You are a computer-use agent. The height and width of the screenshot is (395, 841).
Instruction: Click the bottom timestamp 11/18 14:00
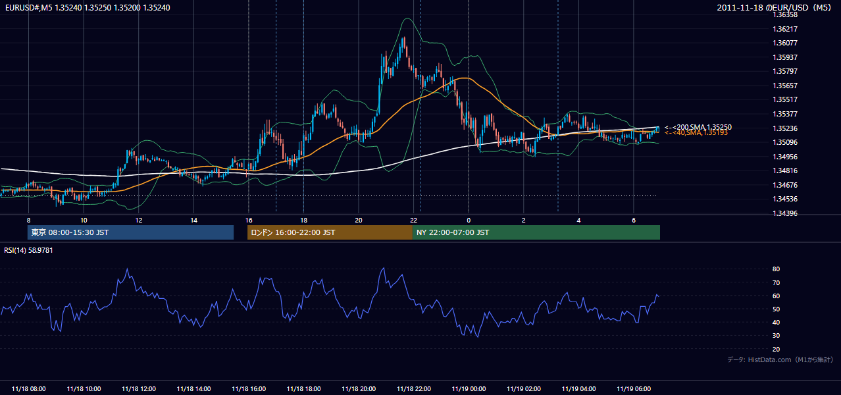point(193,389)
